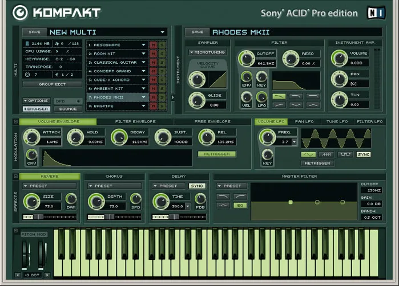The height and width of the screenshot is (286, 399).
Task: Click the first master filter EQ node
Action: pos(291,202)
